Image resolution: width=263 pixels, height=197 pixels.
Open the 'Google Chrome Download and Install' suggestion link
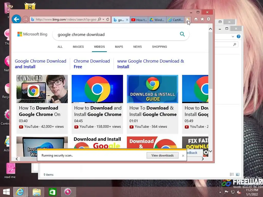tap(40, 64)
